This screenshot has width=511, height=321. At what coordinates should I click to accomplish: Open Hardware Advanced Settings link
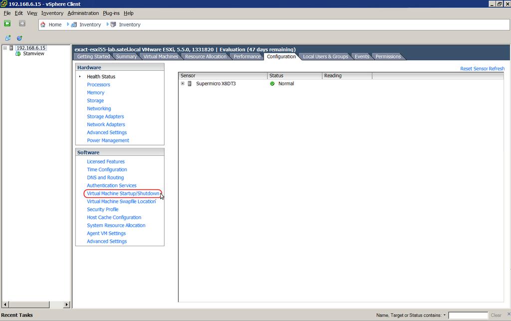pyautogui.click(x=107, y=133)
